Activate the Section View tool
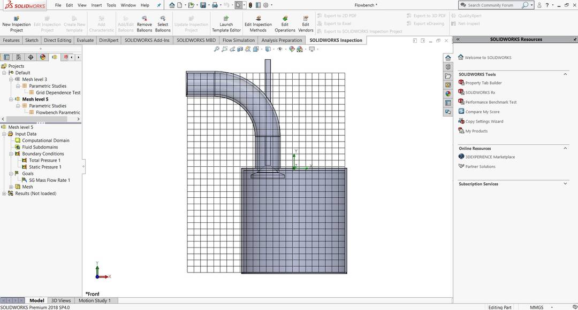578x310 pixels. [240, 49]
